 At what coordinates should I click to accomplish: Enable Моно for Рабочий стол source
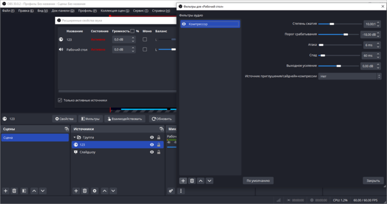(145, 49)
